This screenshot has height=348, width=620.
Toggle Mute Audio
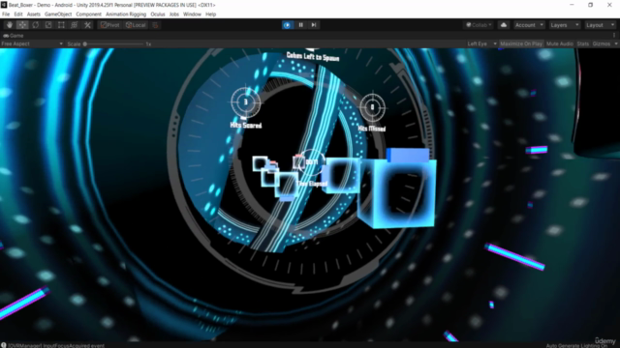560,43
